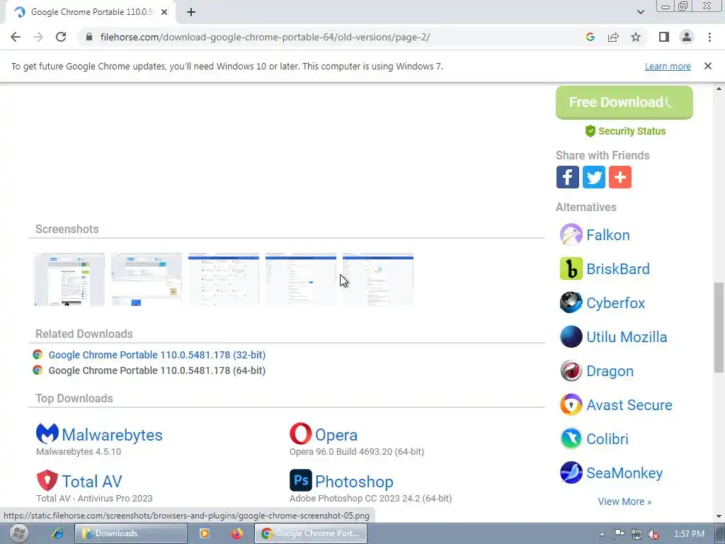The image size is (725, 544).
Task: Click the Cyberfox globe icon
Action: (571, 302)
